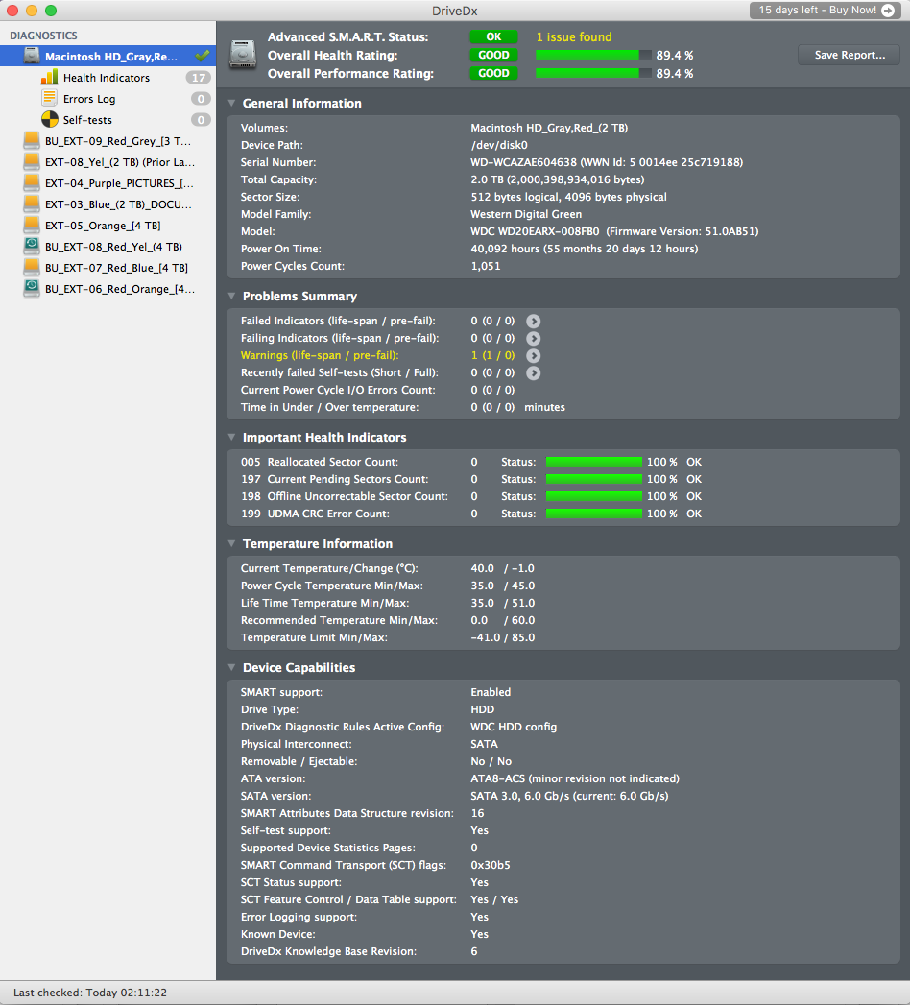Click the Offline Uncorrectable Sector Count status bar
This screenshot has height=1005, width=910.
tap(594, 496)
